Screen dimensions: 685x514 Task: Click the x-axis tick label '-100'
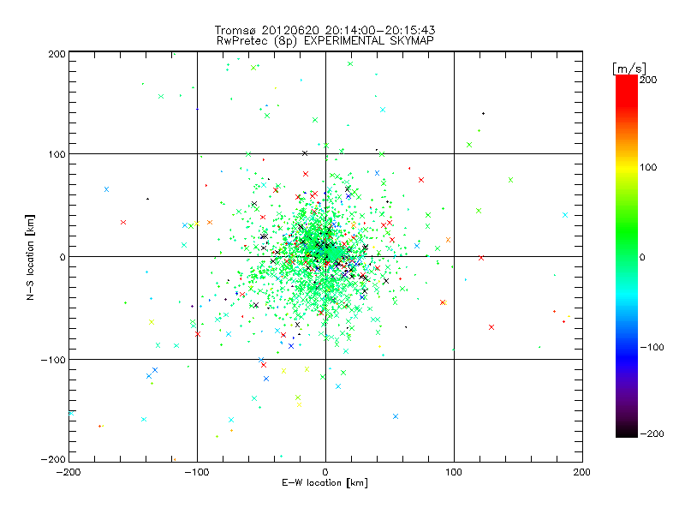(x=197, y=472)
